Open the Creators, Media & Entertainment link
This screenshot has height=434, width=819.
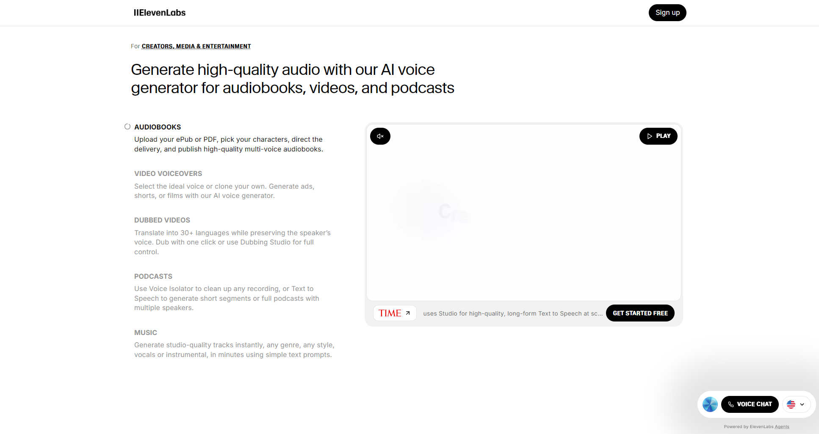(196, 46)
